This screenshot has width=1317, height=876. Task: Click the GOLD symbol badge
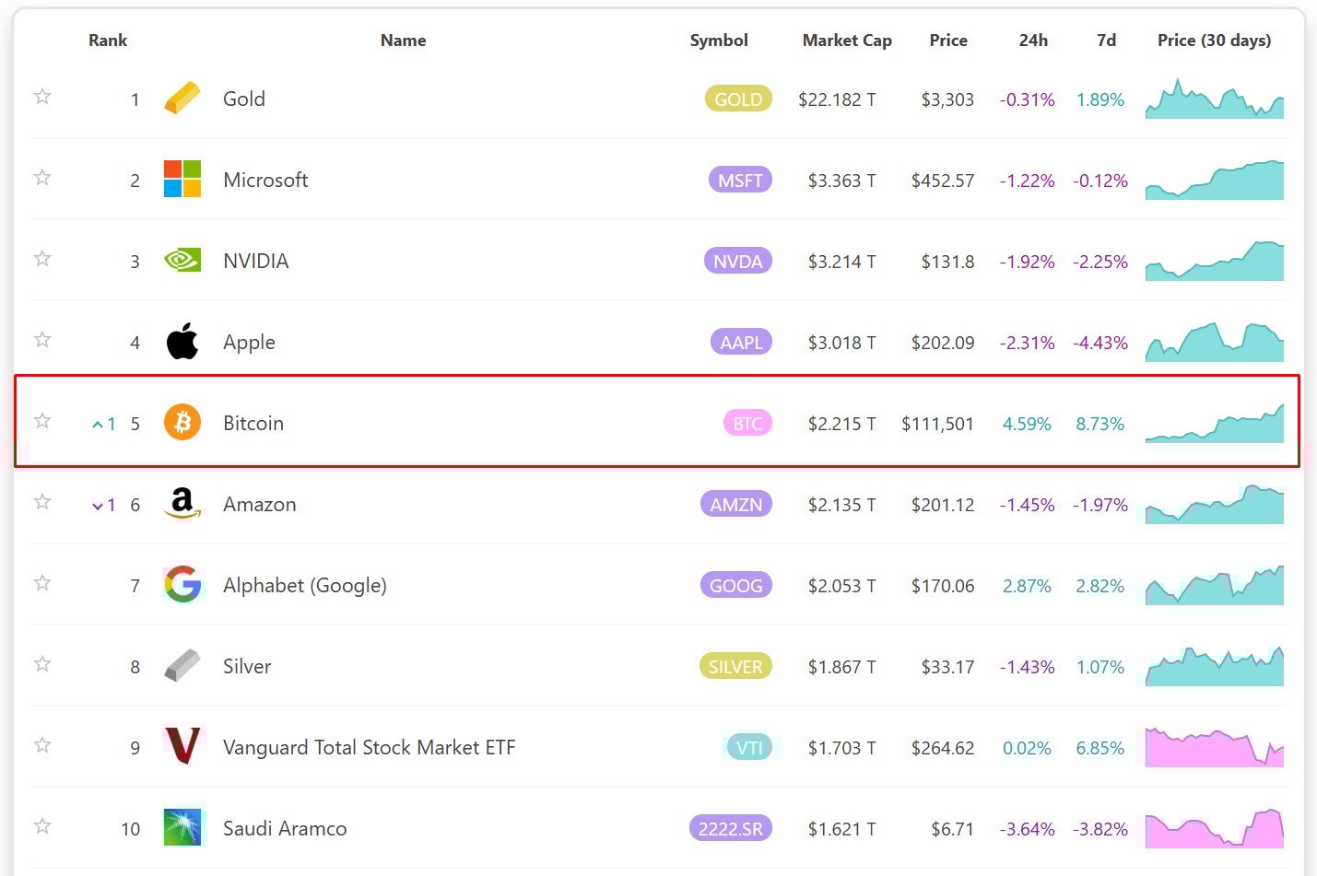click(x=738, y=99)
